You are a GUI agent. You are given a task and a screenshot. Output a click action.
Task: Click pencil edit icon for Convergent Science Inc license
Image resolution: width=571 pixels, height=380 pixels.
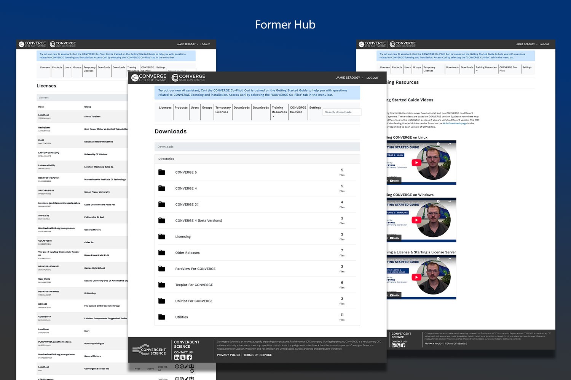click(187, 366)
